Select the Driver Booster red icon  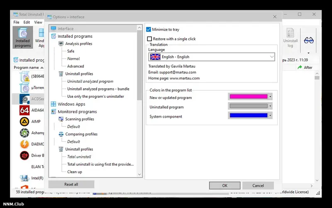[24, 155]
